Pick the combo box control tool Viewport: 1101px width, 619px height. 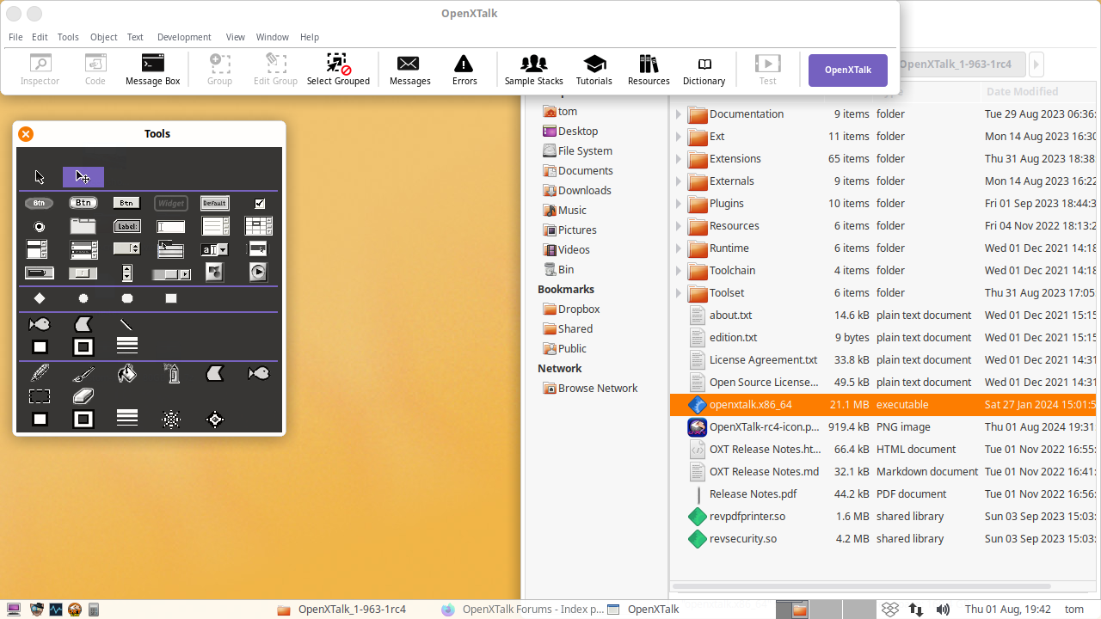(215, 249)
